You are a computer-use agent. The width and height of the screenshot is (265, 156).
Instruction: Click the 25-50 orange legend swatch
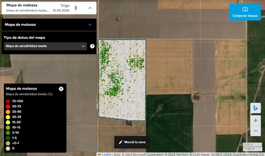click(x=8, y=112)
